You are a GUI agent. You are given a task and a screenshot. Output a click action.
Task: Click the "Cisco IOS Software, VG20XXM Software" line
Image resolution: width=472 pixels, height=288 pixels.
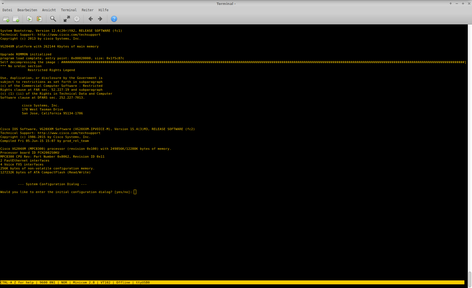click(x=97, y=129)
